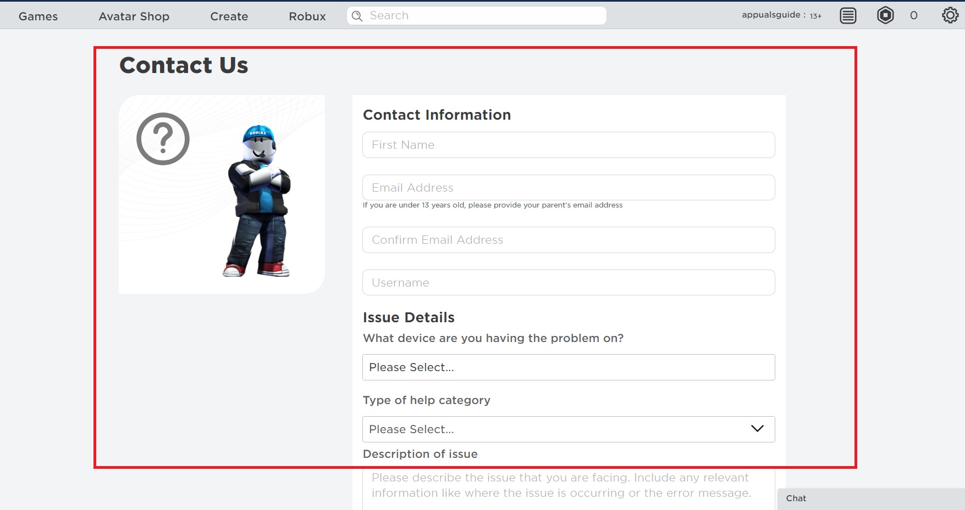
Task: Click the search magnifier icon
Action: click(x=357, y=16)
